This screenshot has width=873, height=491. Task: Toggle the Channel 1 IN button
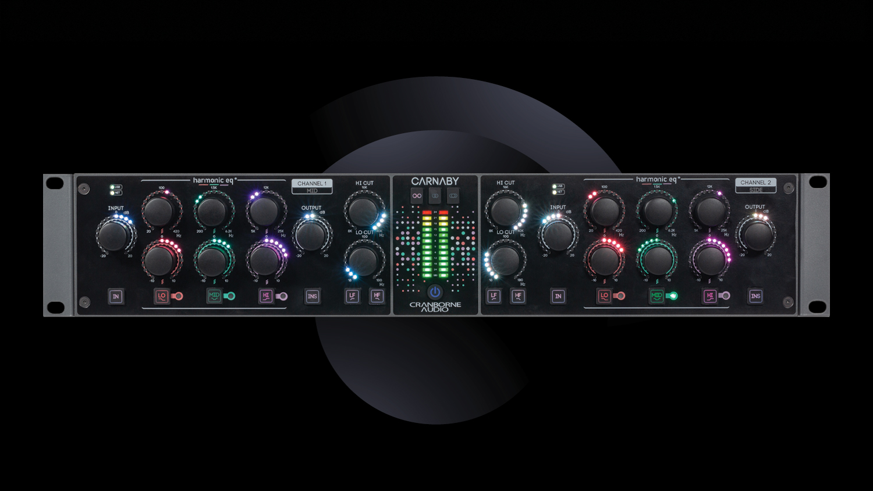(116, 297)
